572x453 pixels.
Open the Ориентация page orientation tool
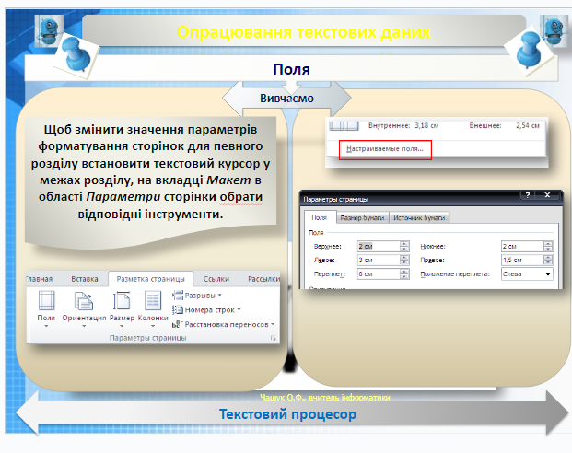tap(84, 308)
